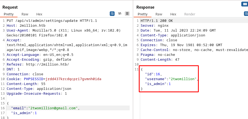Image resolution: width=248 pixels, height=119 pixels.
Task: Click the Accept-Encoding: gzip, deflate header
Action: [39, 60]
